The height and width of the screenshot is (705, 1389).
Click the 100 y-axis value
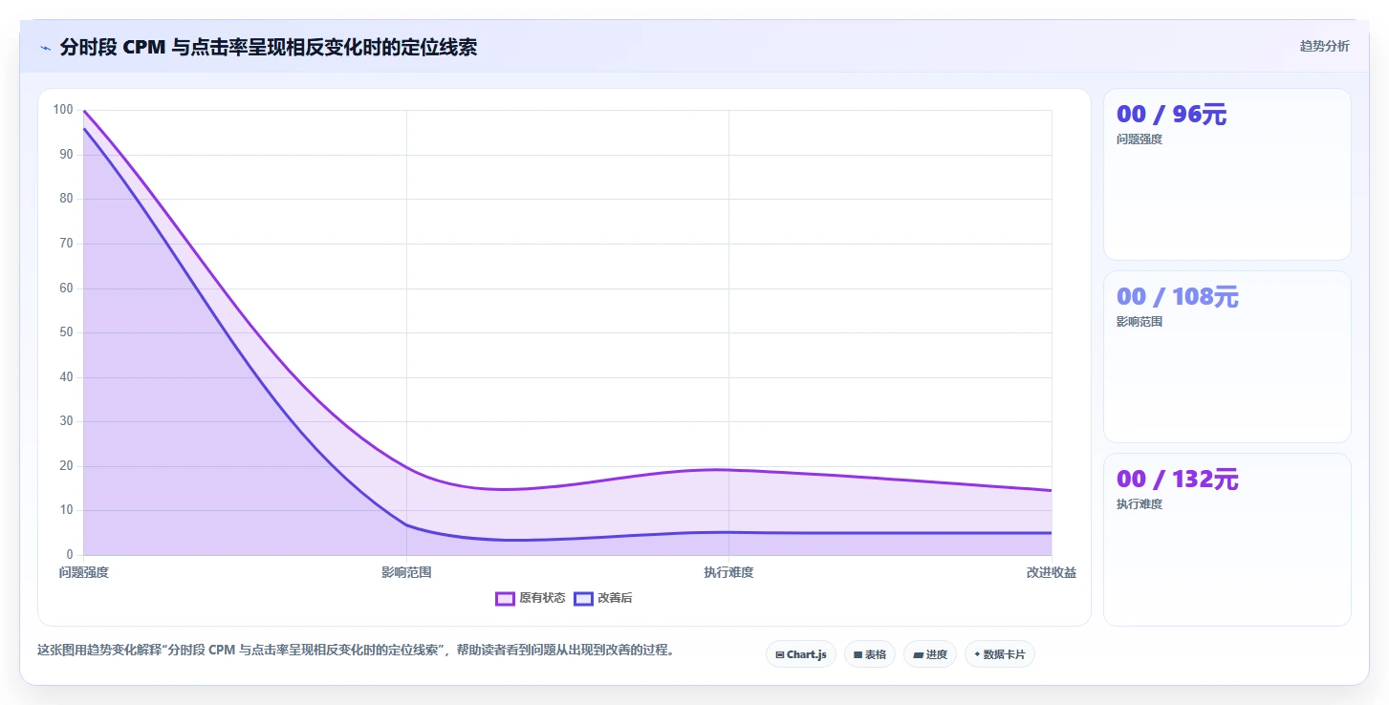(63, 110)
